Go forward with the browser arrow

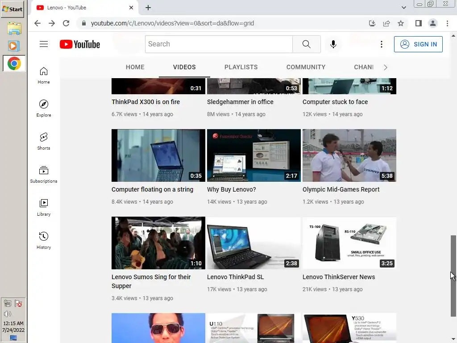coord(52,23)
